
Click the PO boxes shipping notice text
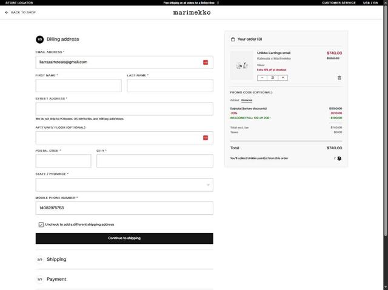tap(79, 119)
